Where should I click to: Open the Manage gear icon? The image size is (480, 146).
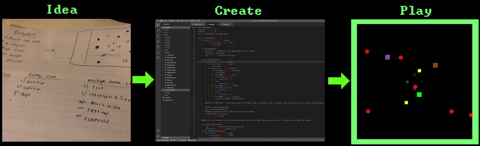pos(158,136)
